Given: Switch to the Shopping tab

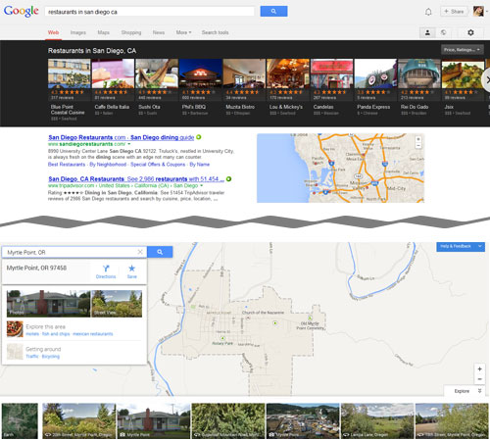Looking at the screenshot, I should click(x=131, y=32).
